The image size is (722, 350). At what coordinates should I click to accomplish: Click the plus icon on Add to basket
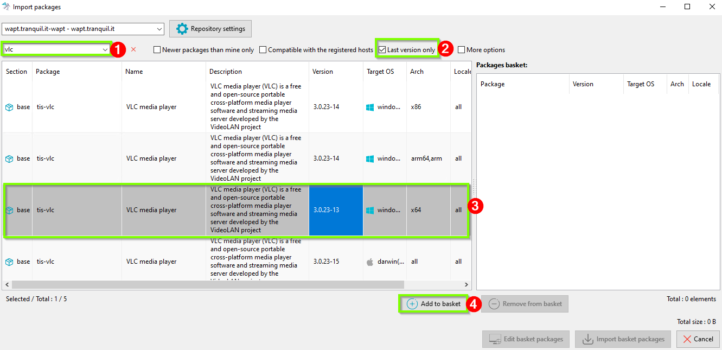[x=412, y=304]
